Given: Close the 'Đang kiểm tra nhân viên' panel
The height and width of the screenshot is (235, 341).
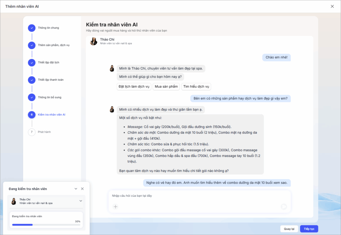Looking at the screenshot, I should coord(82,189).
